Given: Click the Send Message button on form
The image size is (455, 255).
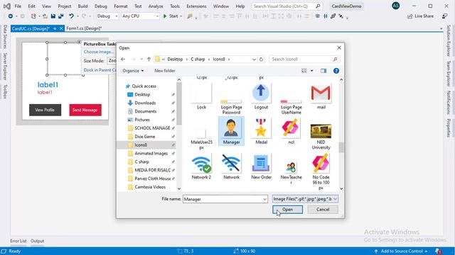Looking at the screenshot, I should pyautogui.click(x=85, y=110).
